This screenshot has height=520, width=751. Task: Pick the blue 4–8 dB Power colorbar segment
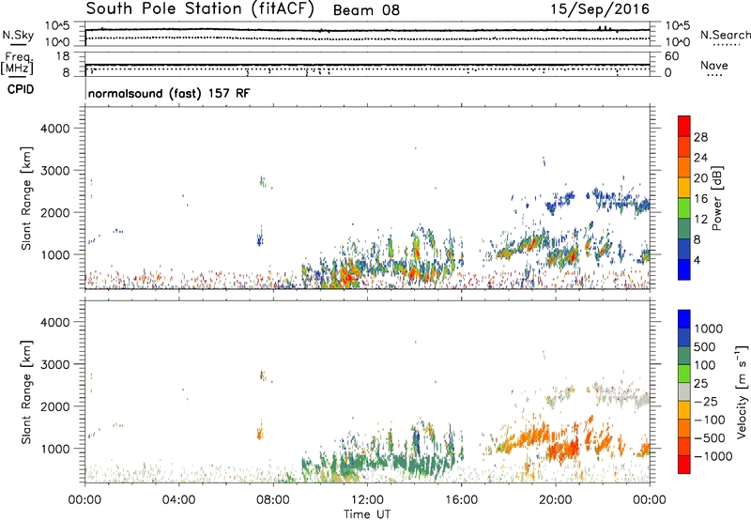(684, 250)
